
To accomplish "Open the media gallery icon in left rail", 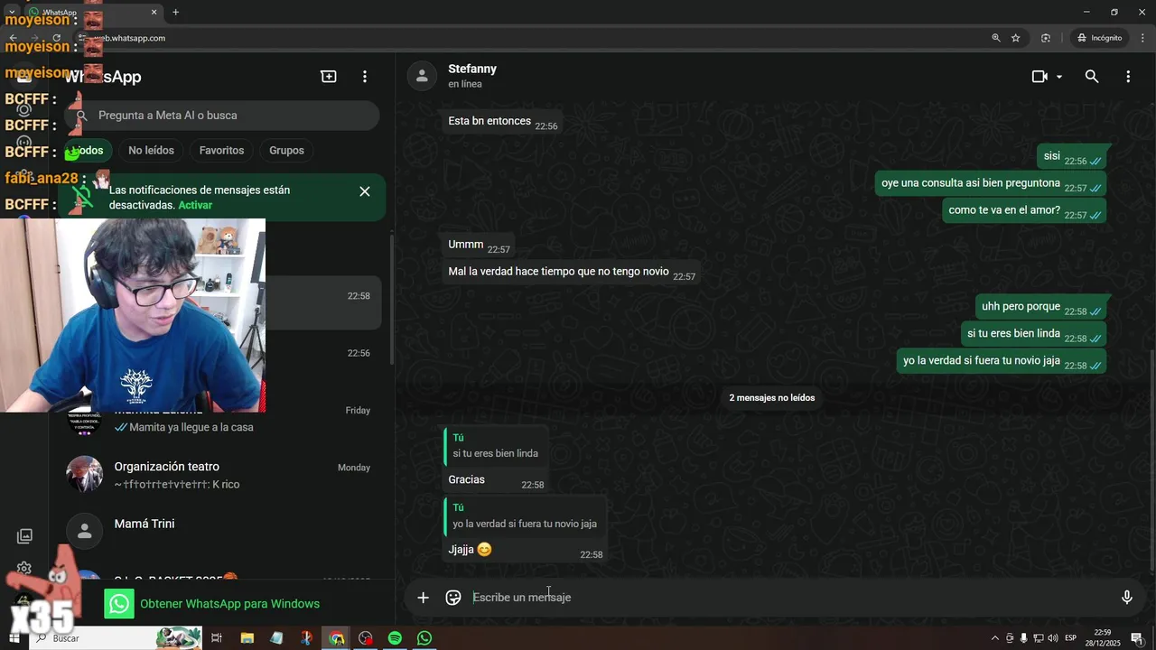I will point(24,536).
